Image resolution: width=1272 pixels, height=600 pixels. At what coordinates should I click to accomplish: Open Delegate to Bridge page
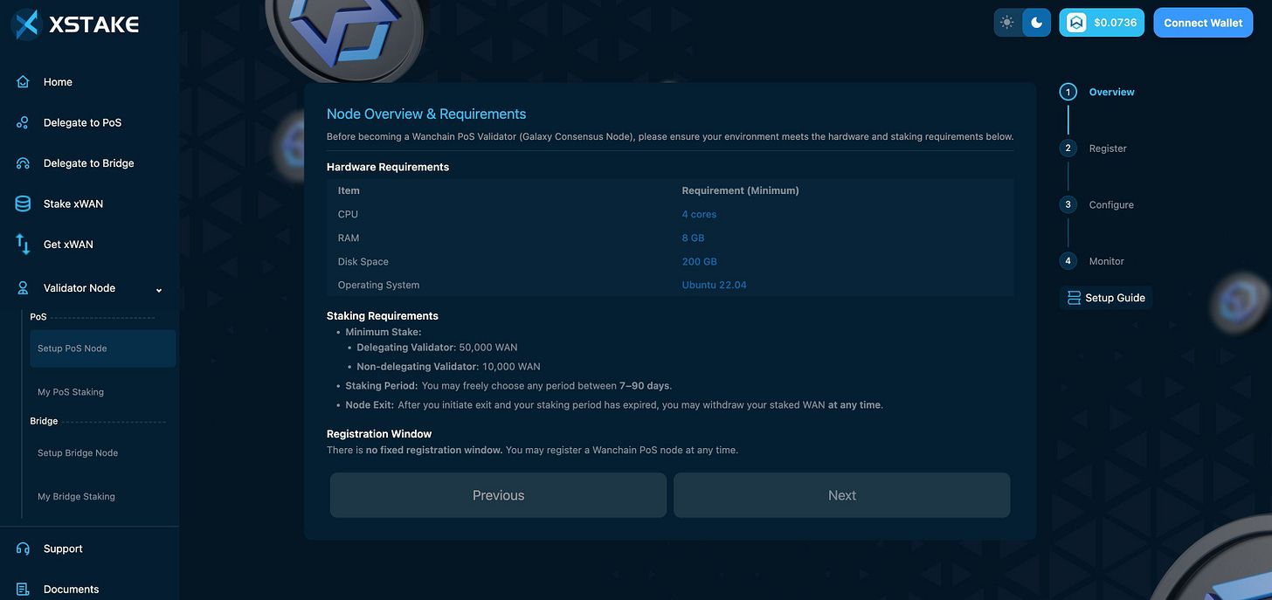[x=89, y=163]
